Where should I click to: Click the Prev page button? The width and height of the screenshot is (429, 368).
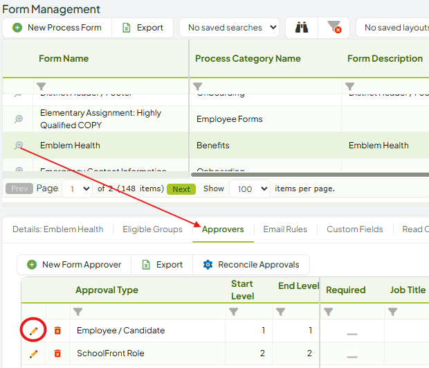19,189
